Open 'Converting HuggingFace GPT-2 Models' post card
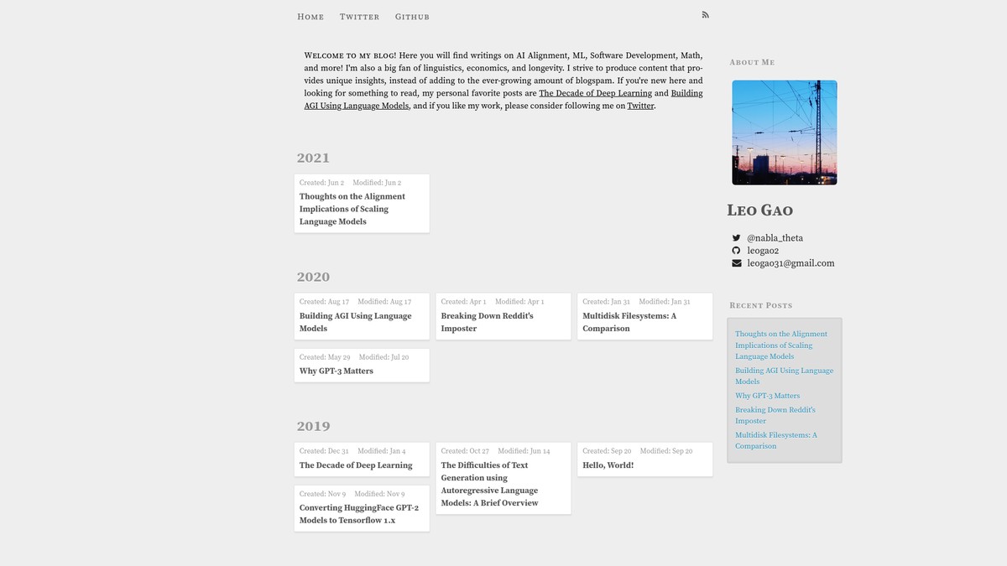The image size is (1007, 566). [362, 508]
